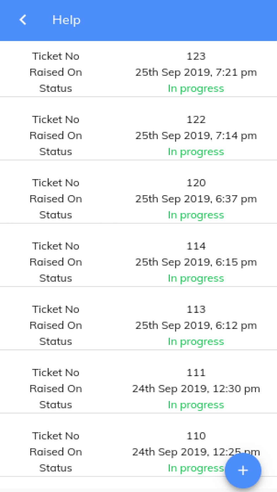Screen dimensions: 277x492
Task: Click the 7:21 pm raised date
Action: (x=196, y=72)
